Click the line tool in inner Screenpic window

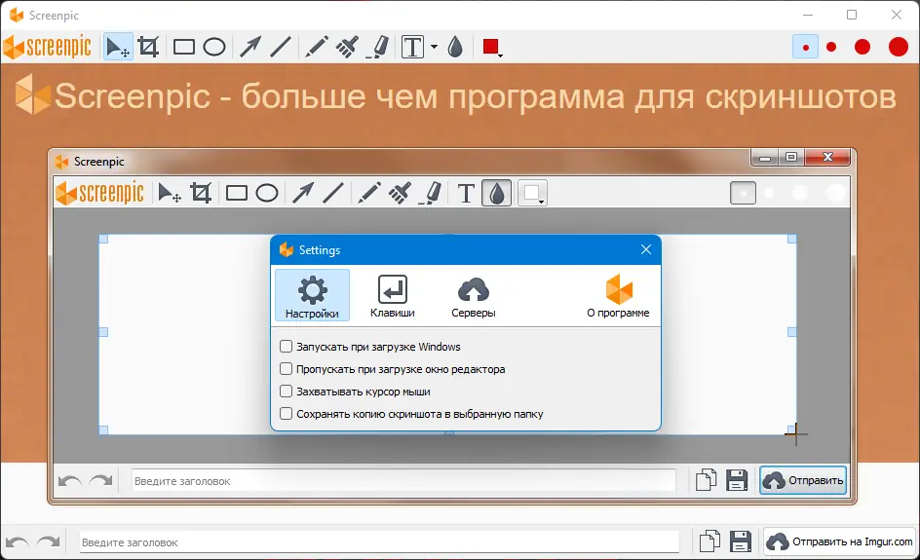[x=333, y=193]
